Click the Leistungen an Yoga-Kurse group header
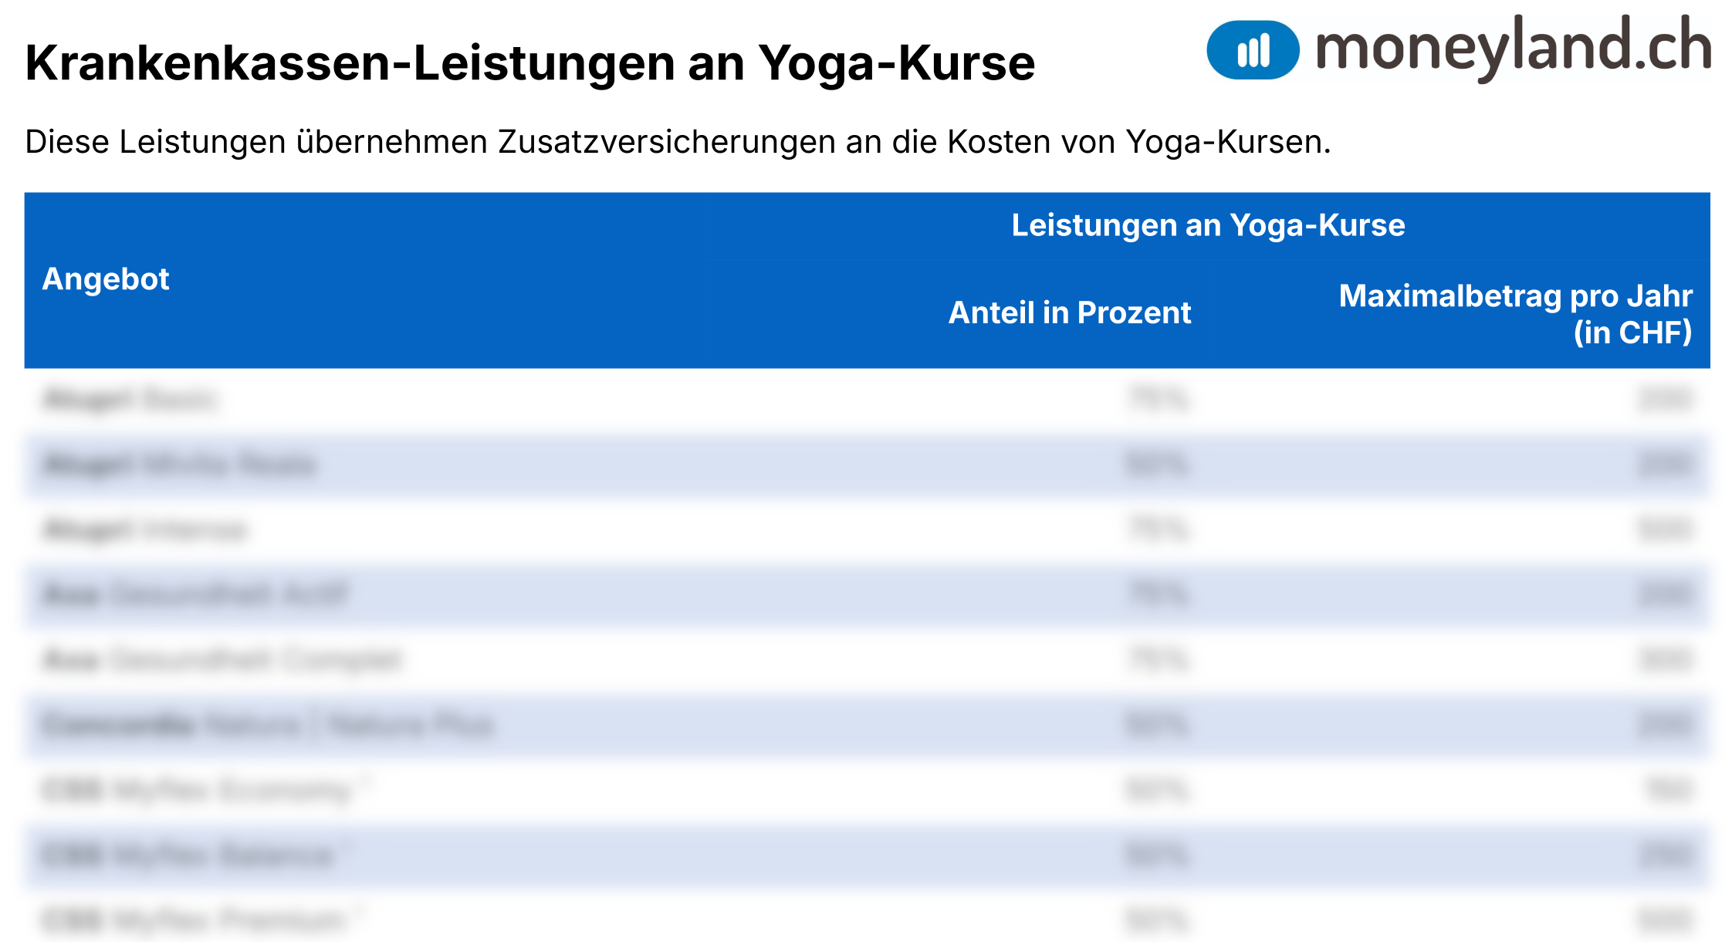Viewport: 1732px width, 942px height. 1208,225
